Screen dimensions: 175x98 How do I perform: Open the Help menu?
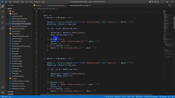(x=43, y=2)
